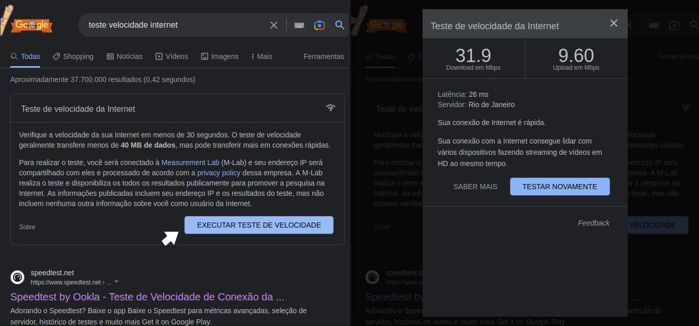
Task: Click the SABER MAIS button
Action: click(475, 187)
